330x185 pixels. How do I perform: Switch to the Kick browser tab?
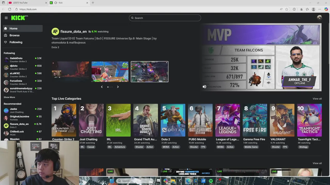click(x=69, y=3)
